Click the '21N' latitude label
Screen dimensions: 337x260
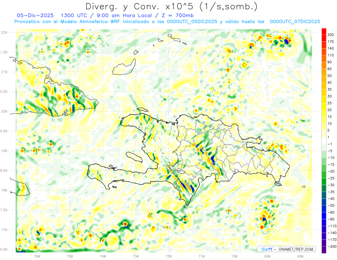point(4,72)
